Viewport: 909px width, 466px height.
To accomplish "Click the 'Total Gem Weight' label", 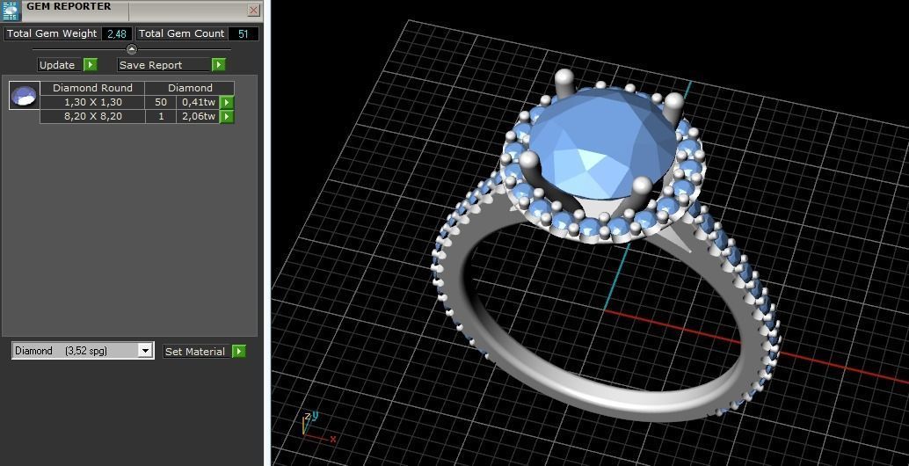I will (x=52, y=33).
